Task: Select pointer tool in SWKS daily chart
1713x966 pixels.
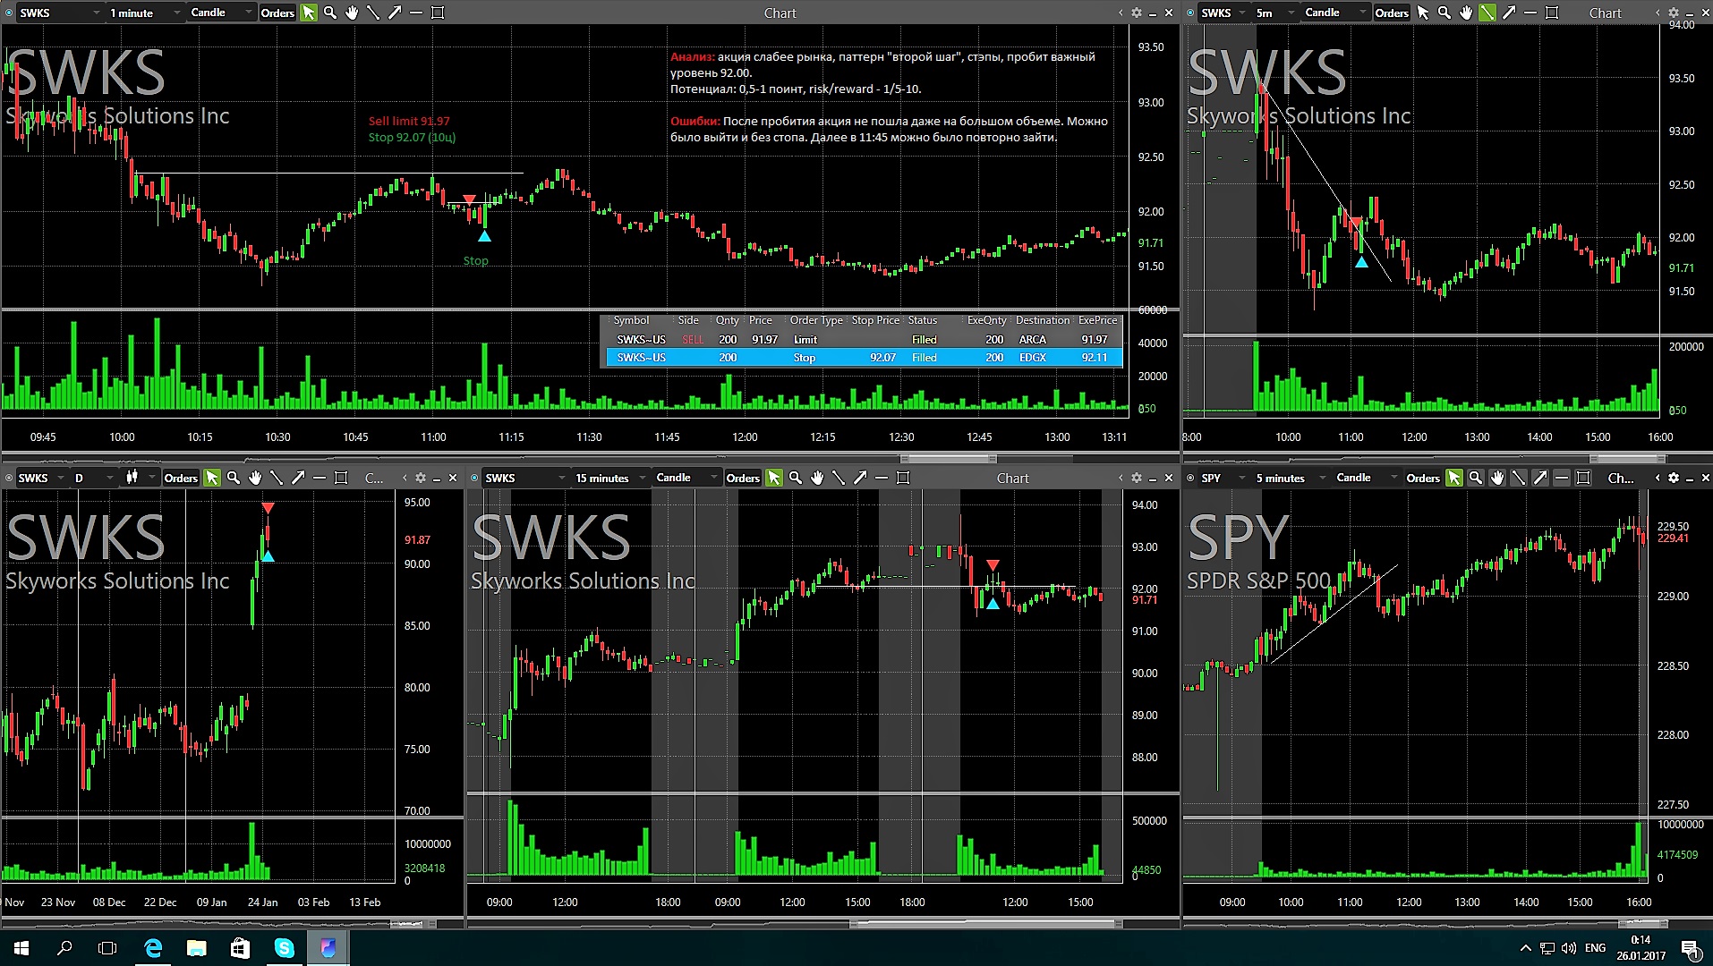Action: tap(212, 478)
